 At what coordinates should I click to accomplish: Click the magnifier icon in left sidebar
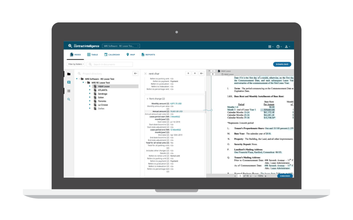(x=69, y=99)
